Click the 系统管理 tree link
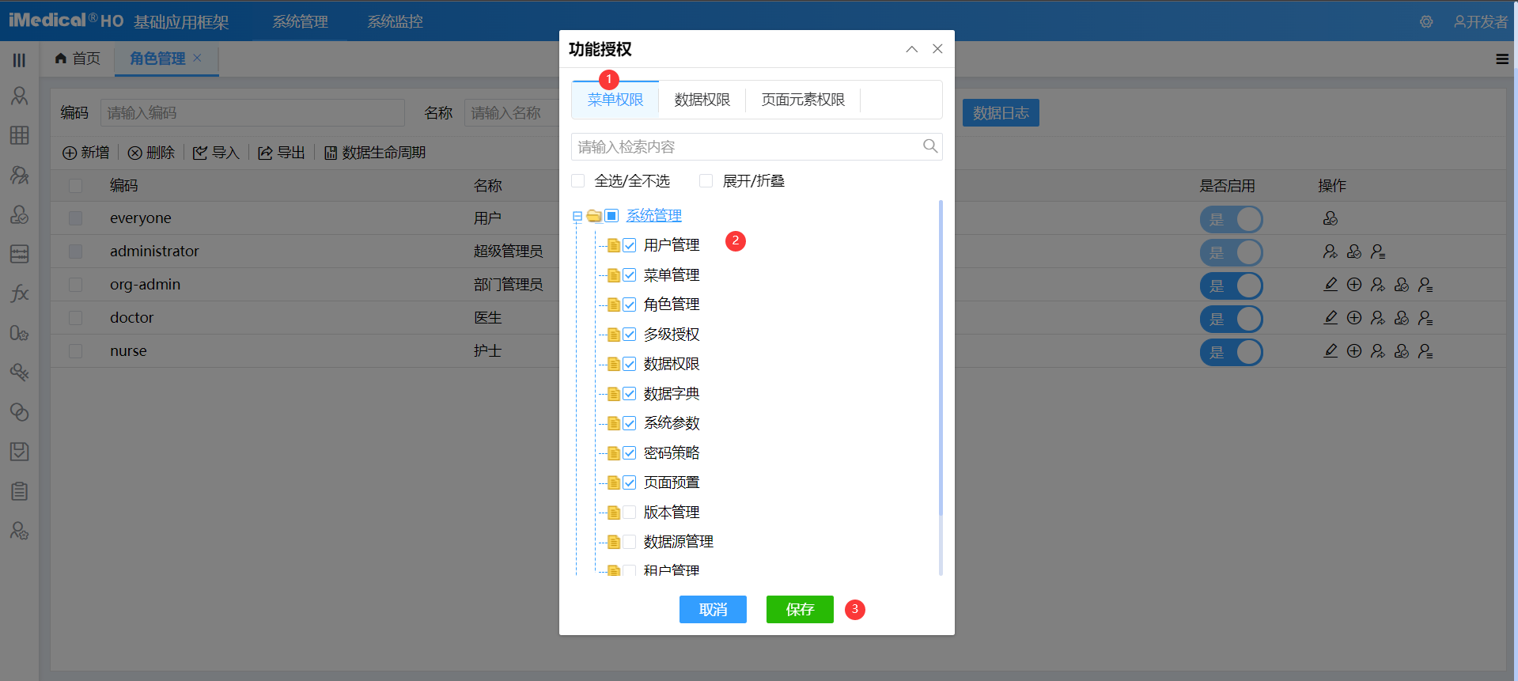The height and width of the screenshot is (681, 1518). coord(654,216)
